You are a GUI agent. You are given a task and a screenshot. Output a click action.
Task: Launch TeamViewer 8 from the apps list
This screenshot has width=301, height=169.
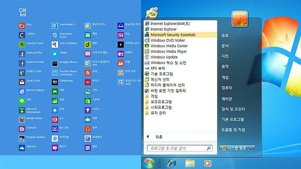coord(55,26)
